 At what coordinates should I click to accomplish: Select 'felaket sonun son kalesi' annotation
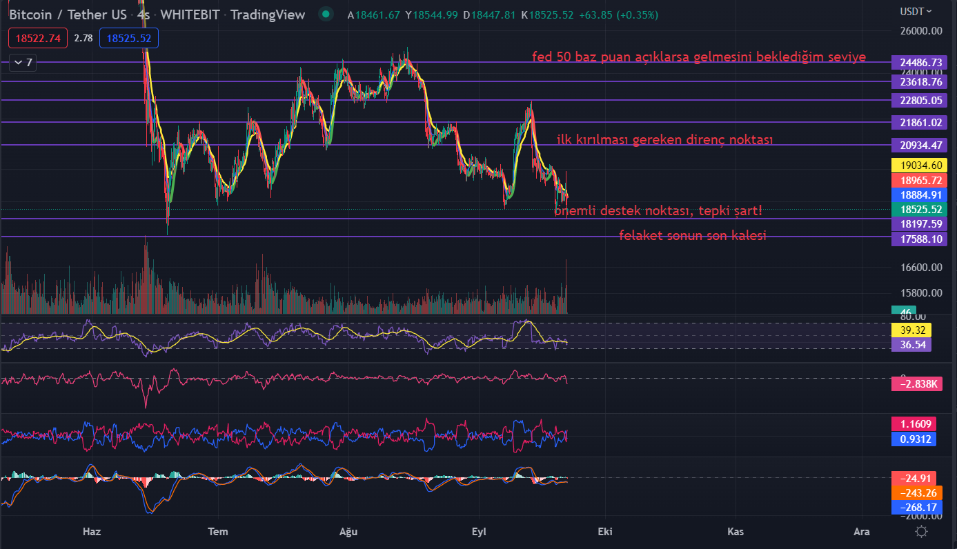(x=693, y=235)
